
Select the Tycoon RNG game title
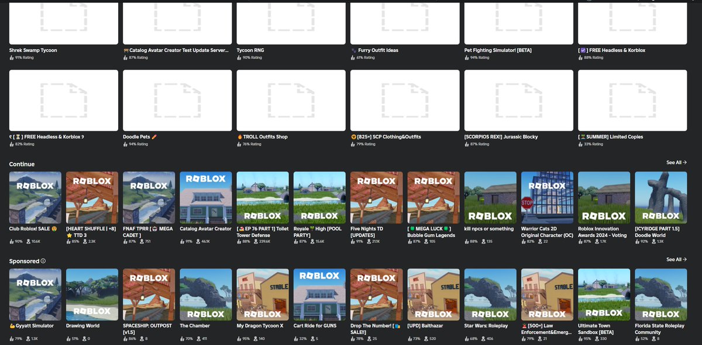click(x=250, y=50)
